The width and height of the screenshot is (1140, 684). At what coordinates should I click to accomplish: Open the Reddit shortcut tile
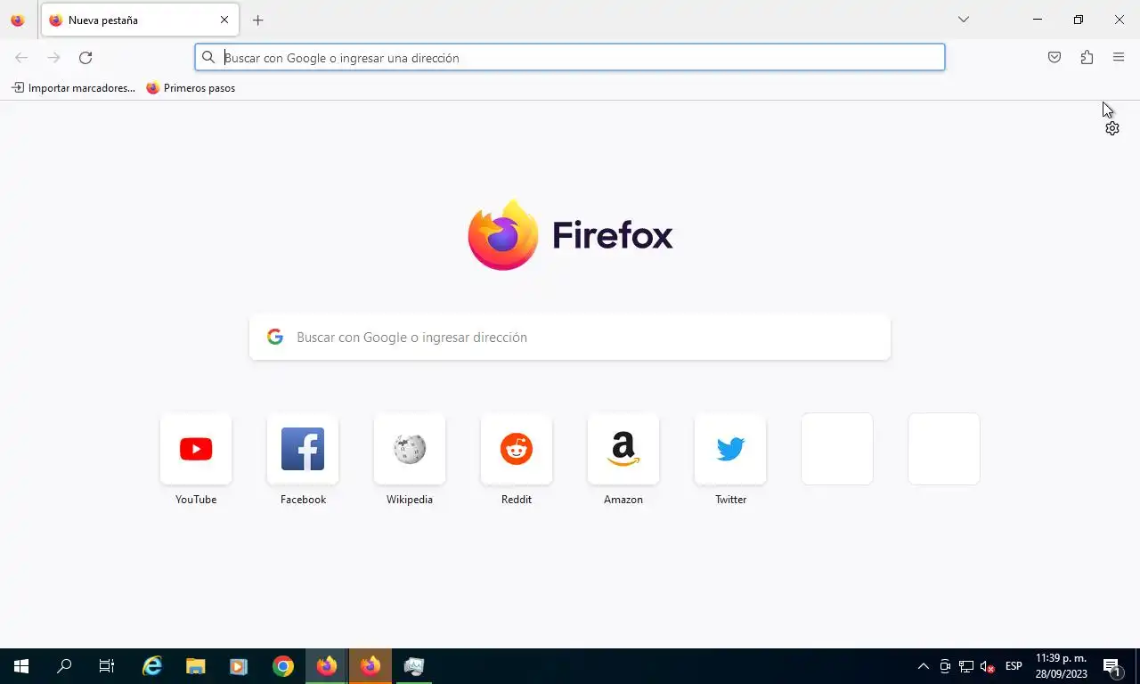coord(517,449)
